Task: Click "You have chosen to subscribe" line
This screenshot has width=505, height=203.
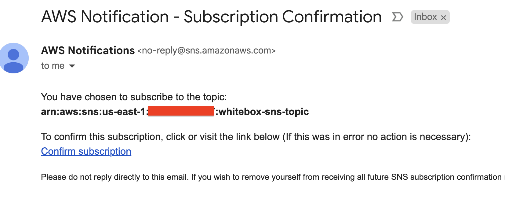Action: tap(134, 97)
